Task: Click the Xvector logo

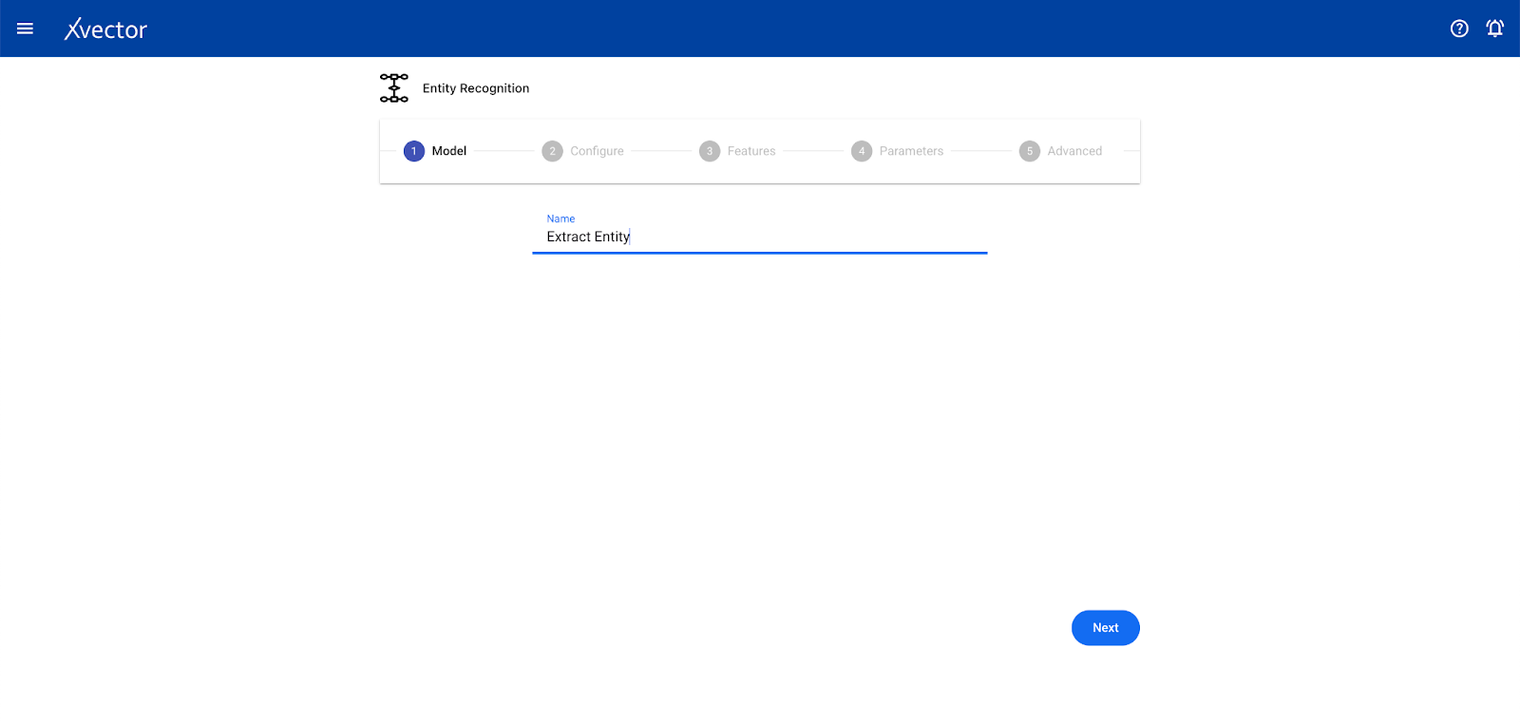Action: 105,29
